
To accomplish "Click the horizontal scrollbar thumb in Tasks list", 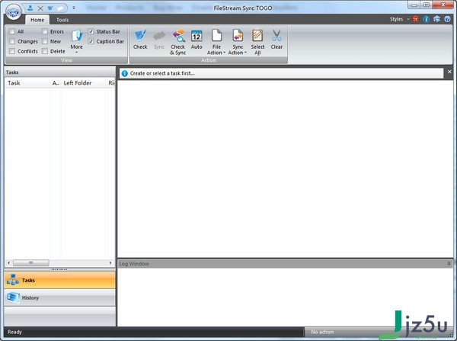I will coord(31,262).
